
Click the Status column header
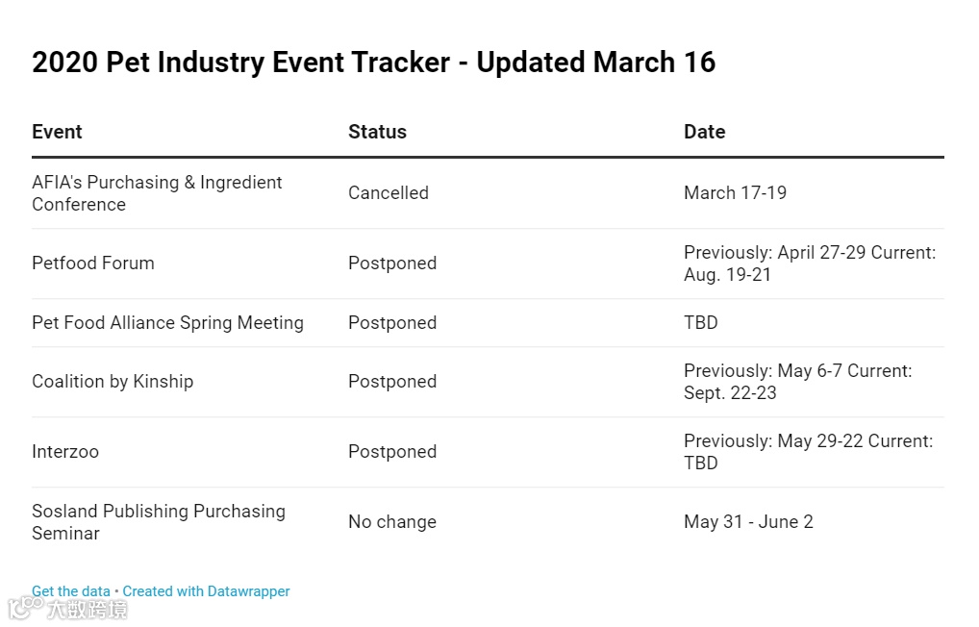377,132
